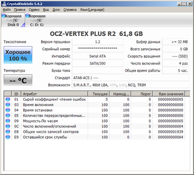Select row Общее число записей секторов

coord(95,132)
